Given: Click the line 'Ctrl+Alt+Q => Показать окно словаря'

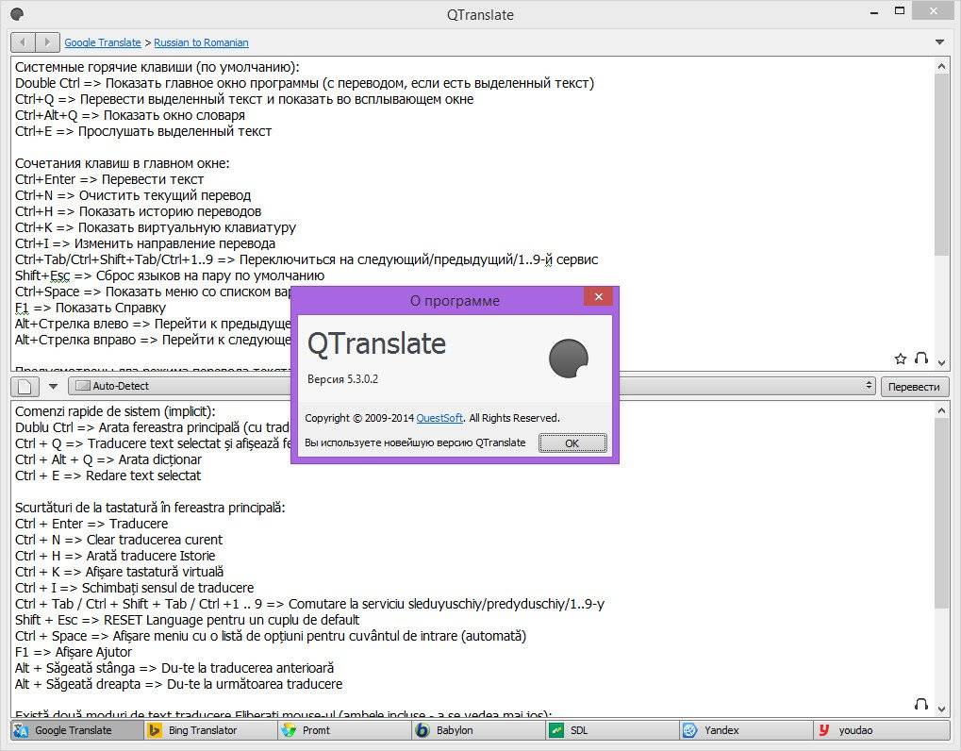Looking at the screenshot, I should (130, 115).
